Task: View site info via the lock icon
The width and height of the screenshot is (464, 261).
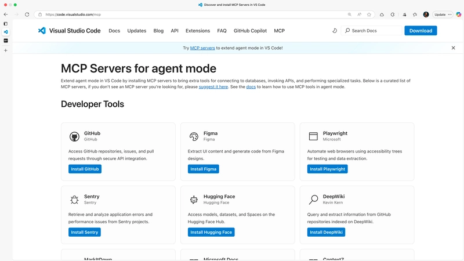Action: [40, 14]
